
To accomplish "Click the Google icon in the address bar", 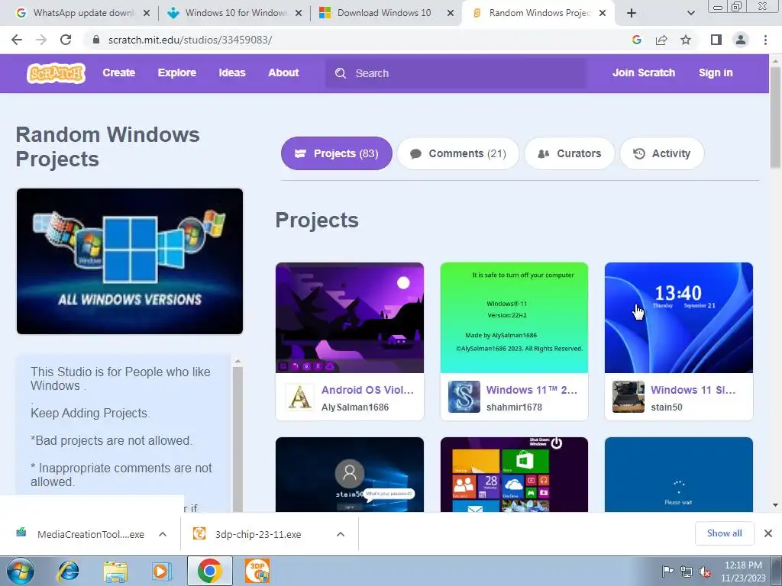I will pos(637,40).
